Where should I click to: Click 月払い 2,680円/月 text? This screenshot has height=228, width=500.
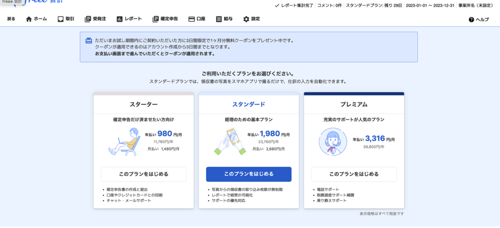tap(268, 148)
